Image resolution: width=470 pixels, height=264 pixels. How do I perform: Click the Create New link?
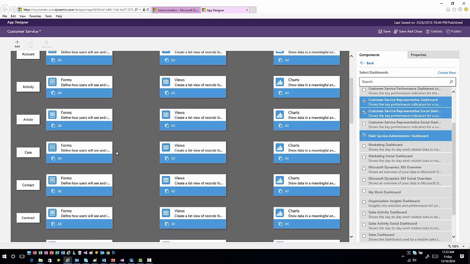tap(446, 73)
